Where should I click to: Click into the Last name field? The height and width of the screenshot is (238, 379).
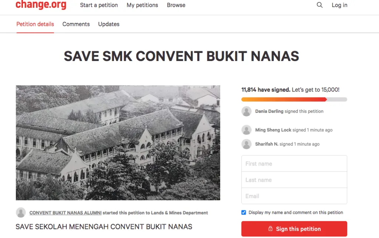coord(294,180)
